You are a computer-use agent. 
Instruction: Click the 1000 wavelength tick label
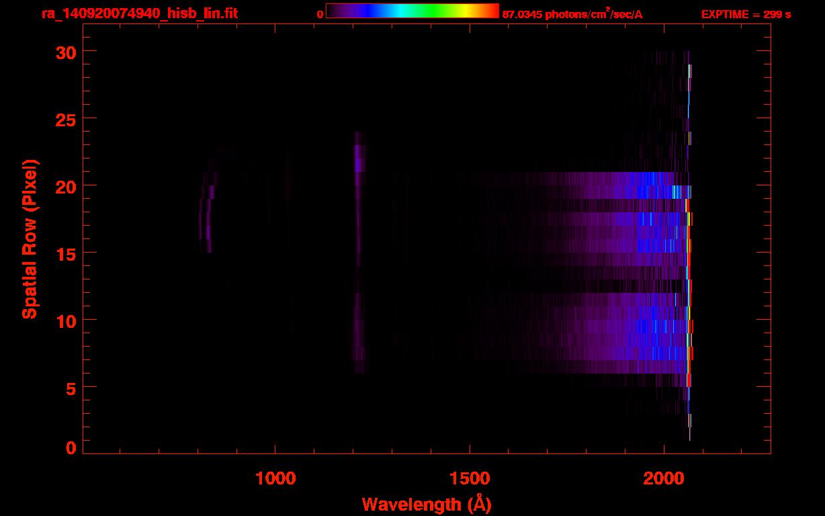275,479
